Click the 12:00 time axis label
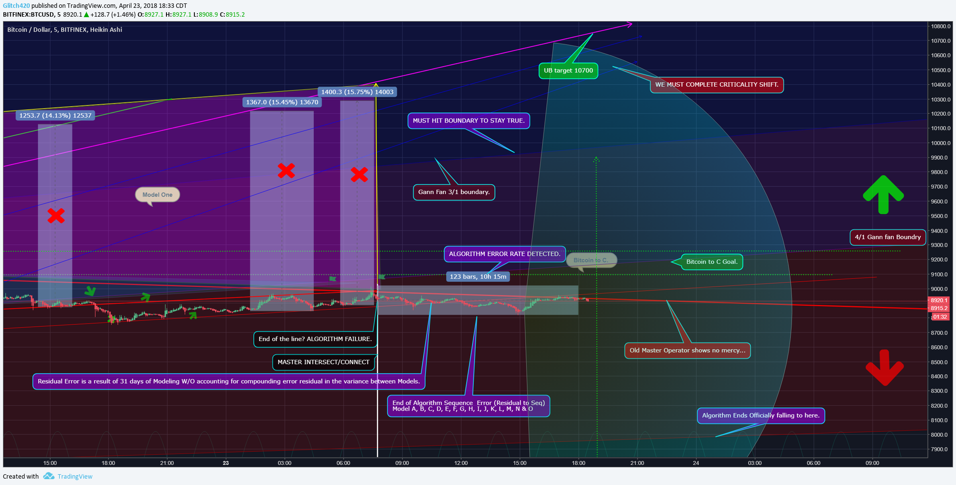Screen dimensions: 956x485 (x=461, y=463)
